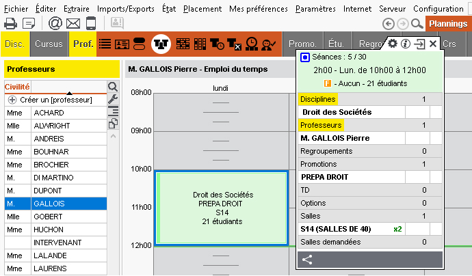The height and width of the screenshot is (276, 472).
Task: Click the envelope mail icon
Action: [73, 23]
